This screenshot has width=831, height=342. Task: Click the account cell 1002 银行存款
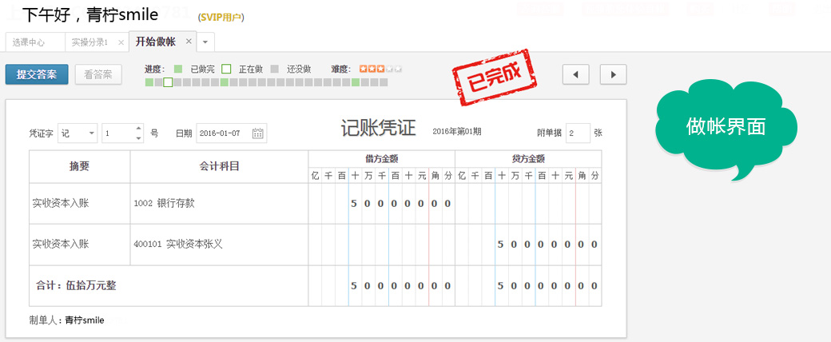(219, 204)
